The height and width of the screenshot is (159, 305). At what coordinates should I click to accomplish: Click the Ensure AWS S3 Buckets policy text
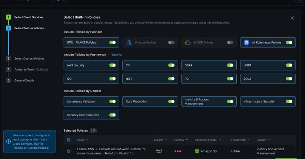pyautogui.click(x=111, y=151)
